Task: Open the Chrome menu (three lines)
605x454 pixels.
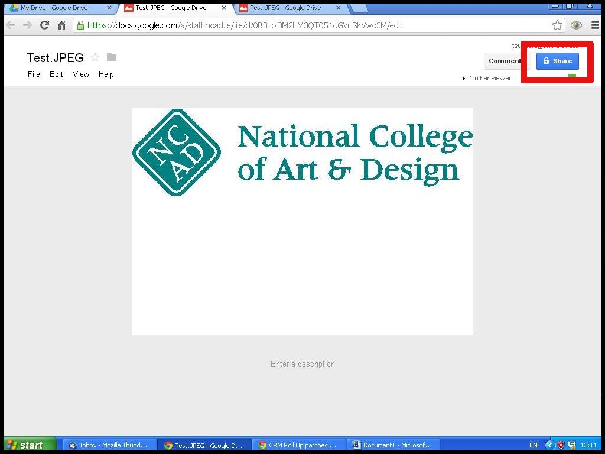Action: click(595, 25)
